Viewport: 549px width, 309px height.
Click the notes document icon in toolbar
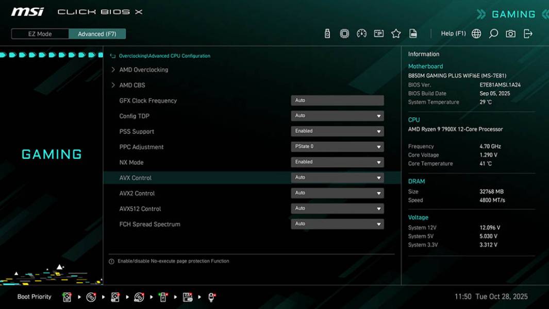[414, 33]
